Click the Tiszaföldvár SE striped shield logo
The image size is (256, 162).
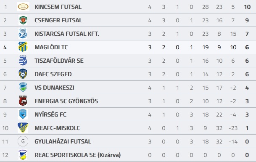click(23, 61)
